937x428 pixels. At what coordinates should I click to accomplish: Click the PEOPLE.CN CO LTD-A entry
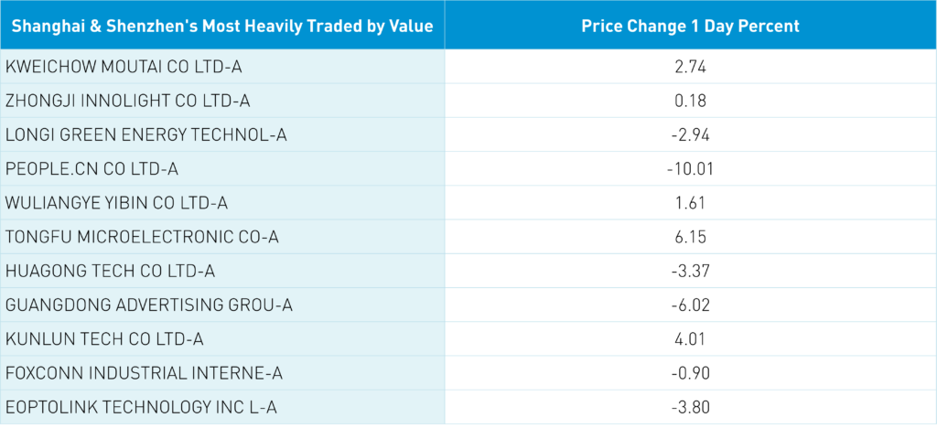pyautogui.click(x=92, y=169)
